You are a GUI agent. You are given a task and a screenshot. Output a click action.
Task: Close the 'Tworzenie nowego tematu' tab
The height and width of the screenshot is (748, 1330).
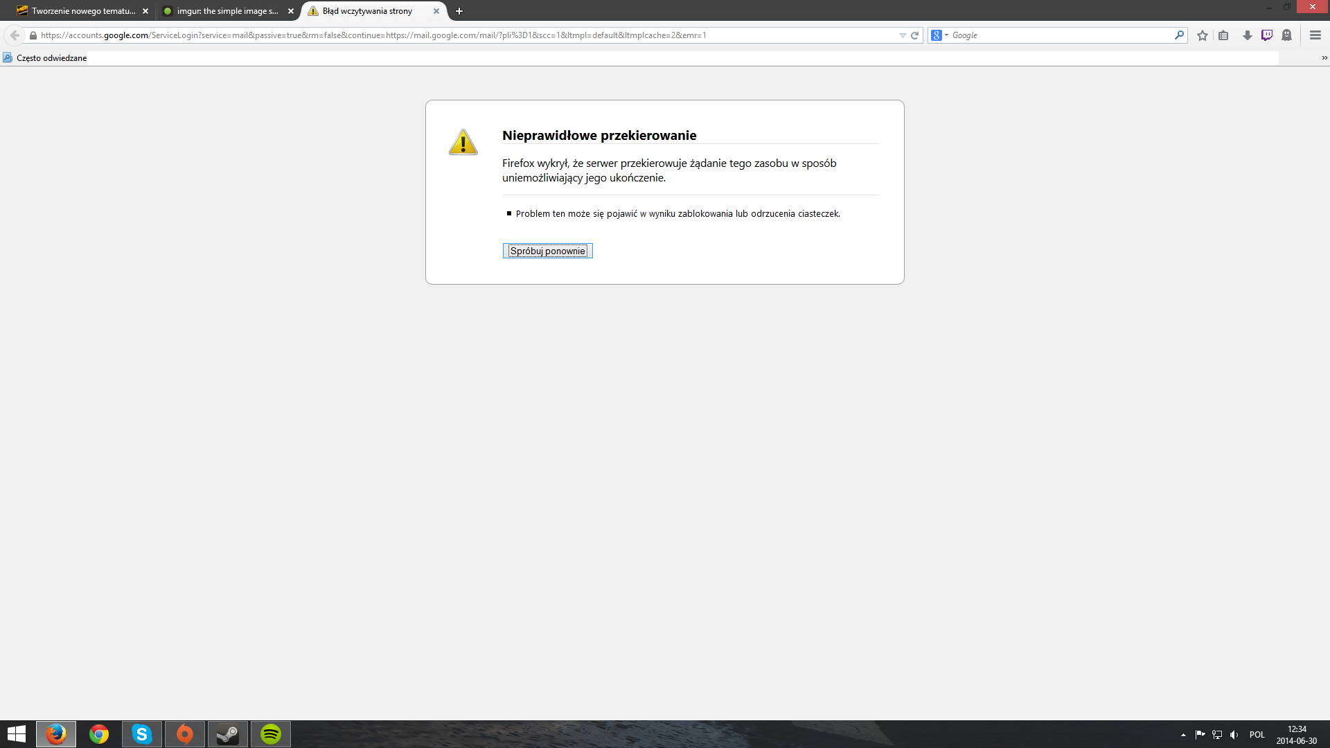tap(145, 11)
